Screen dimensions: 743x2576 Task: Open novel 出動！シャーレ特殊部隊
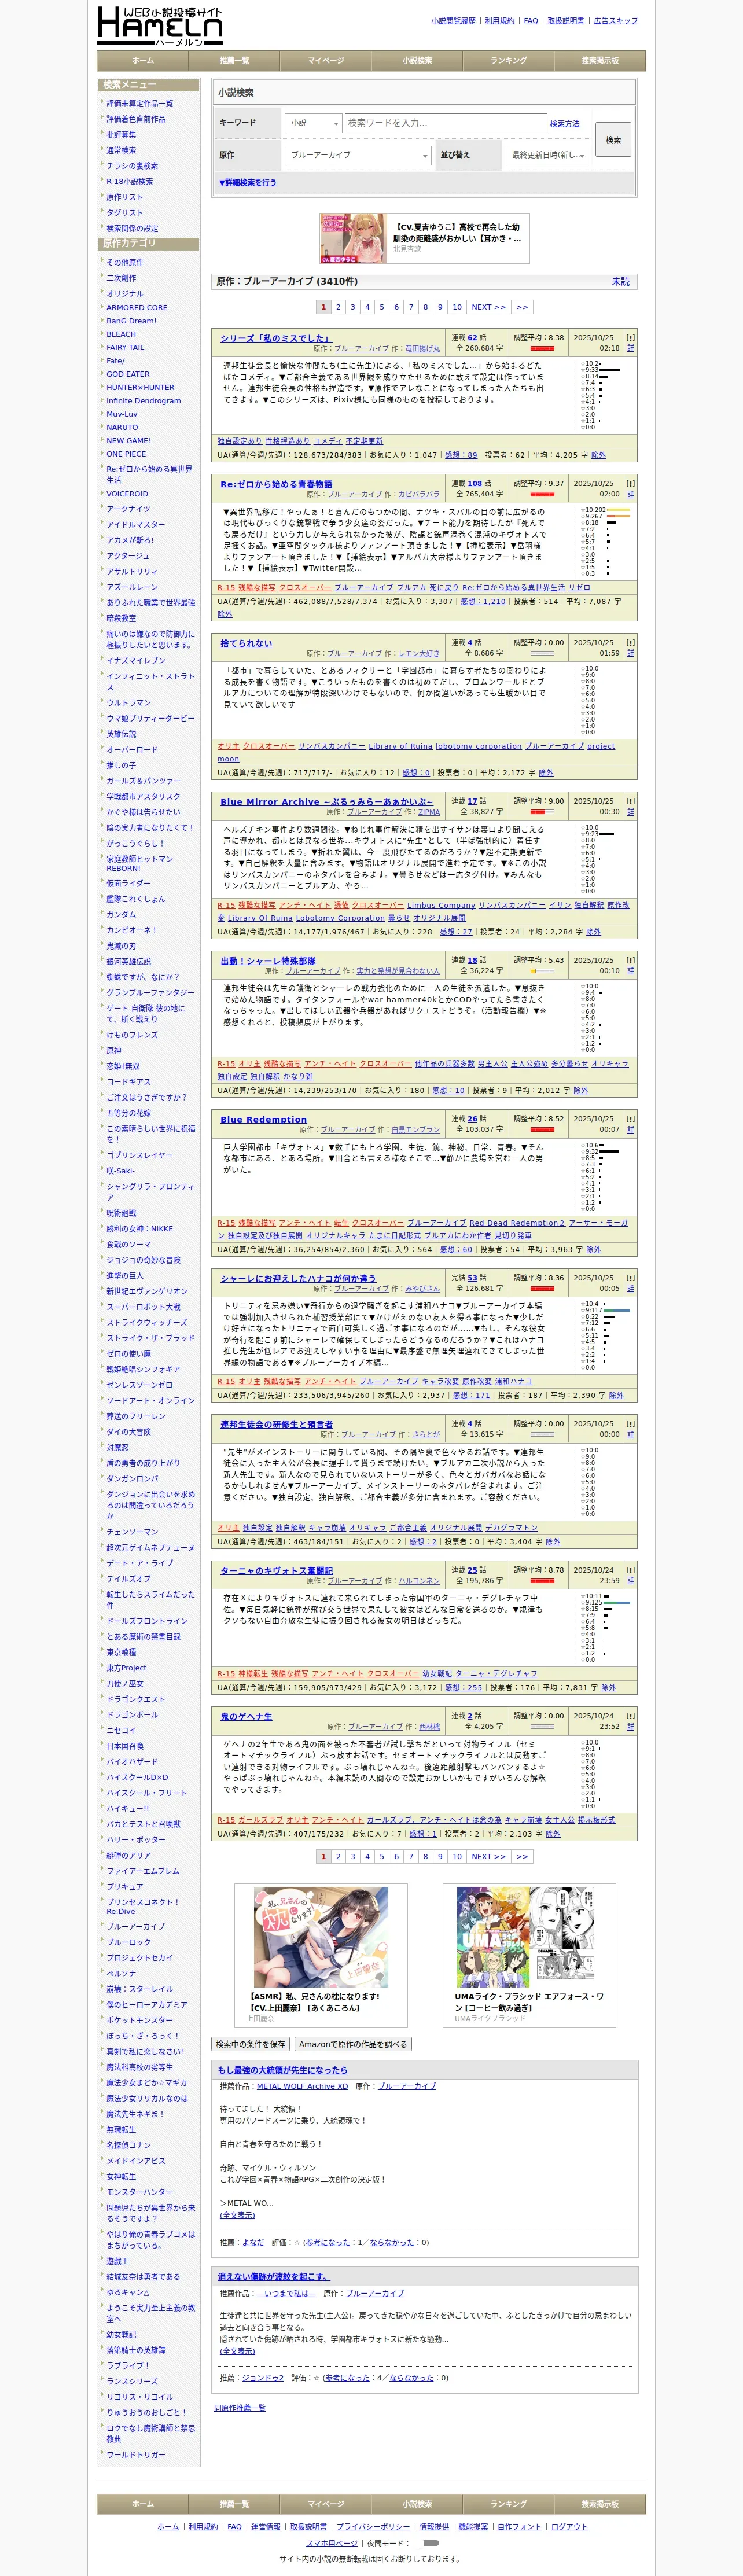[x=268, y=961]
